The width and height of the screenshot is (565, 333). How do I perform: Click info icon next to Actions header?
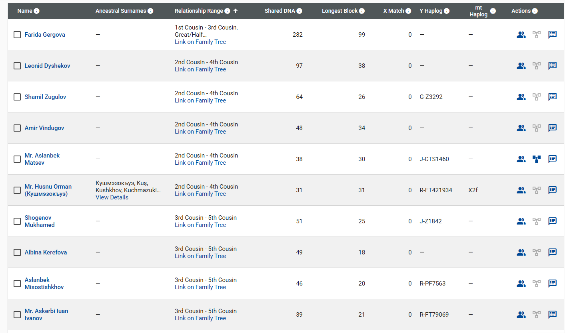click(535, 11)
